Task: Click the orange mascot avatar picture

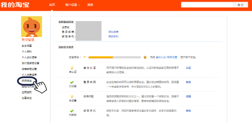Action: pos(31,26)
